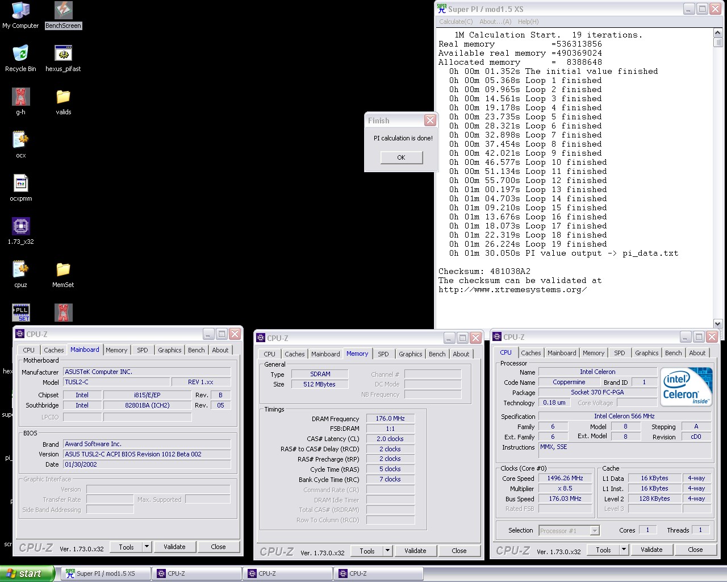Image resolution: width=727 pixels, height=582 pixels.
Task: Open About tab in CPU window
Action: 697,353
